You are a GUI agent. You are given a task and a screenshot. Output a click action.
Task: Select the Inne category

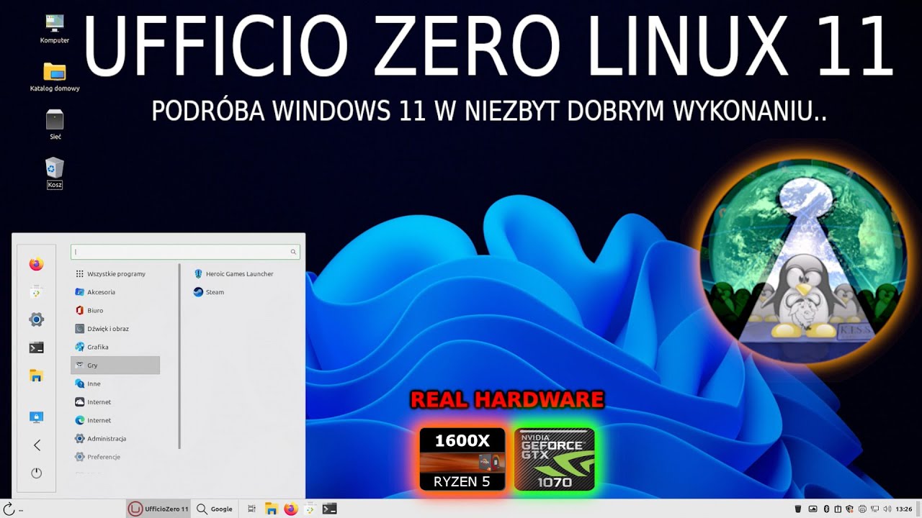(115, 383)
